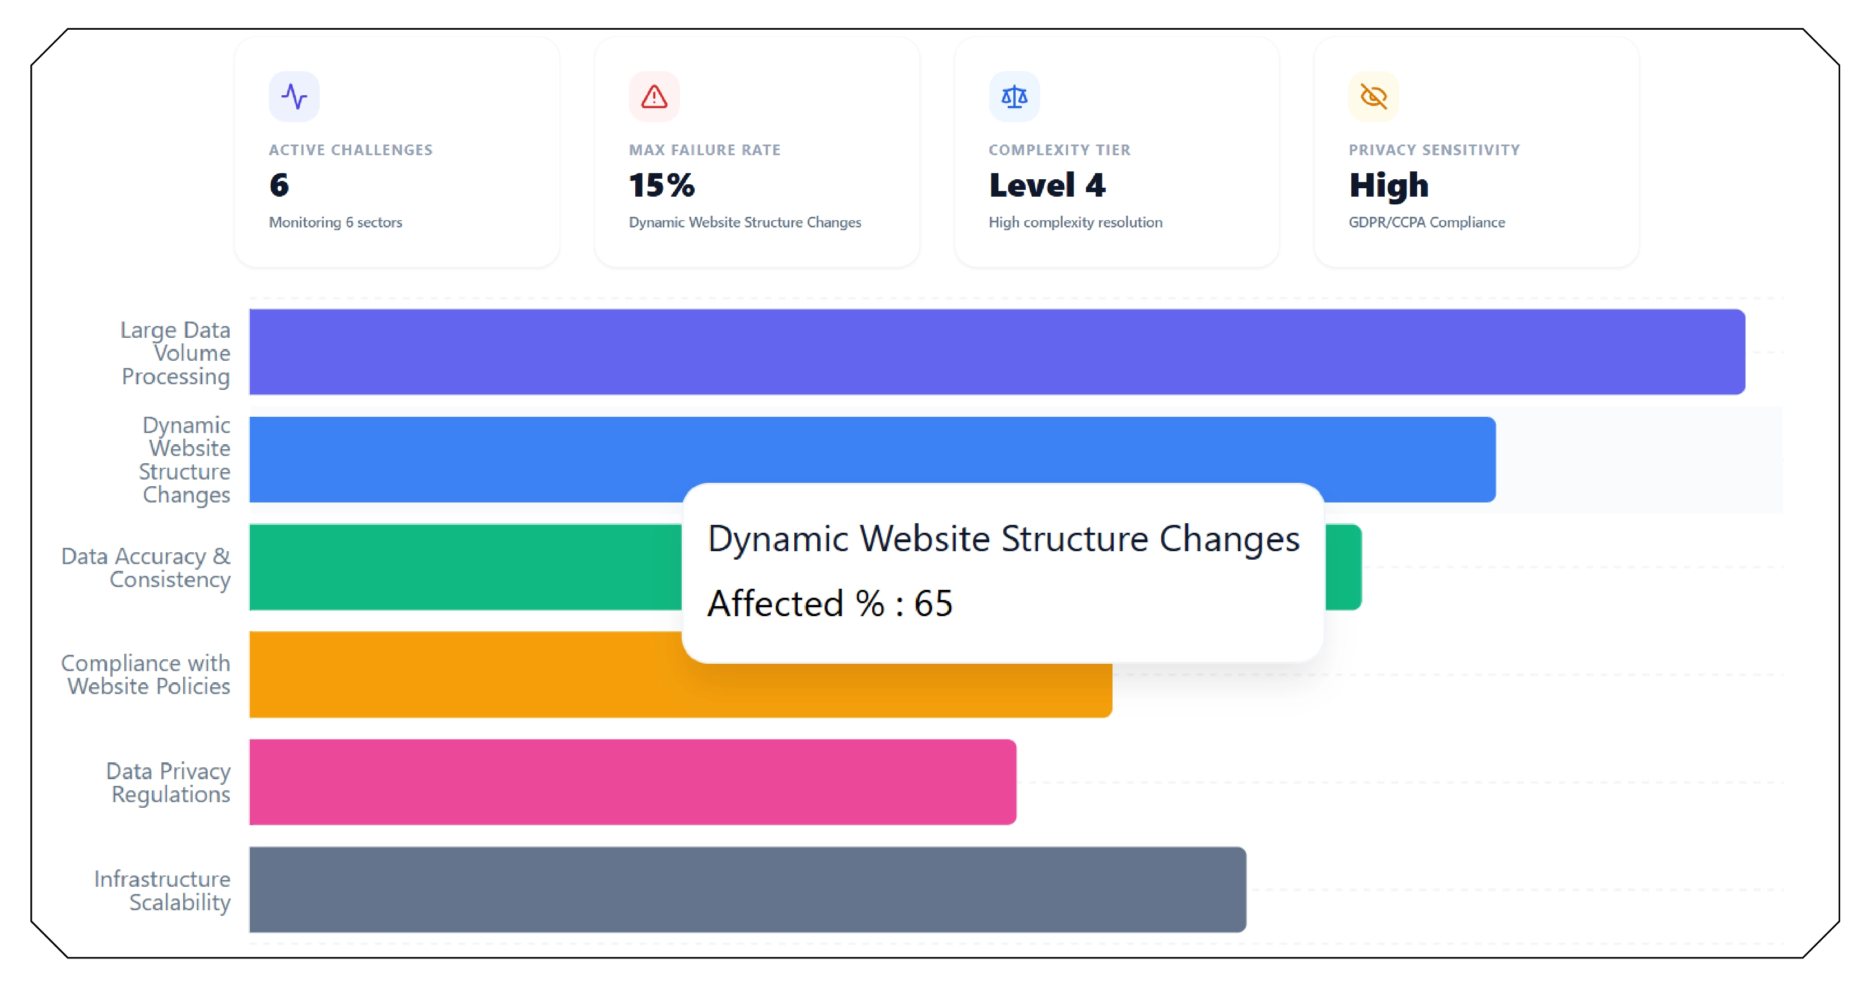Click the GDPR/CCPA Compliance text
The width and height of the screenshot is (1871, 987).
click(x=1426, y=222)
